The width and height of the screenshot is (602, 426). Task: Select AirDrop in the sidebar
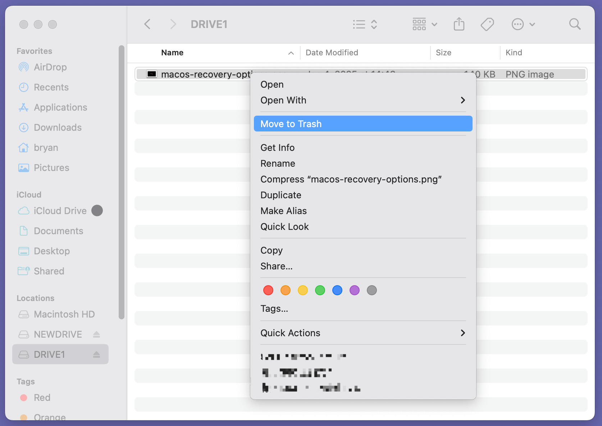(50, 67)
